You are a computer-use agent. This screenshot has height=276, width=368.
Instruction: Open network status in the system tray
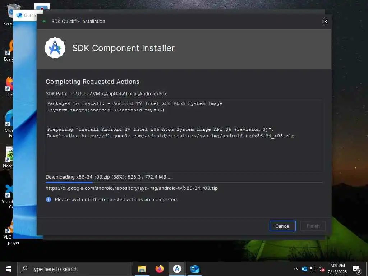coord(313,269)
